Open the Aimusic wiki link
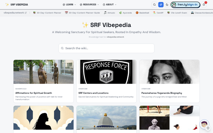Viewport: 213px width, 133px height. tap(109, 13)
